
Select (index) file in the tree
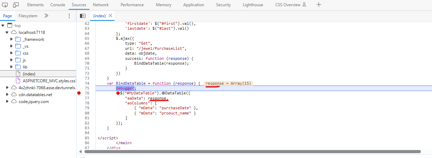pyautogui.click(x=29, y=74)
